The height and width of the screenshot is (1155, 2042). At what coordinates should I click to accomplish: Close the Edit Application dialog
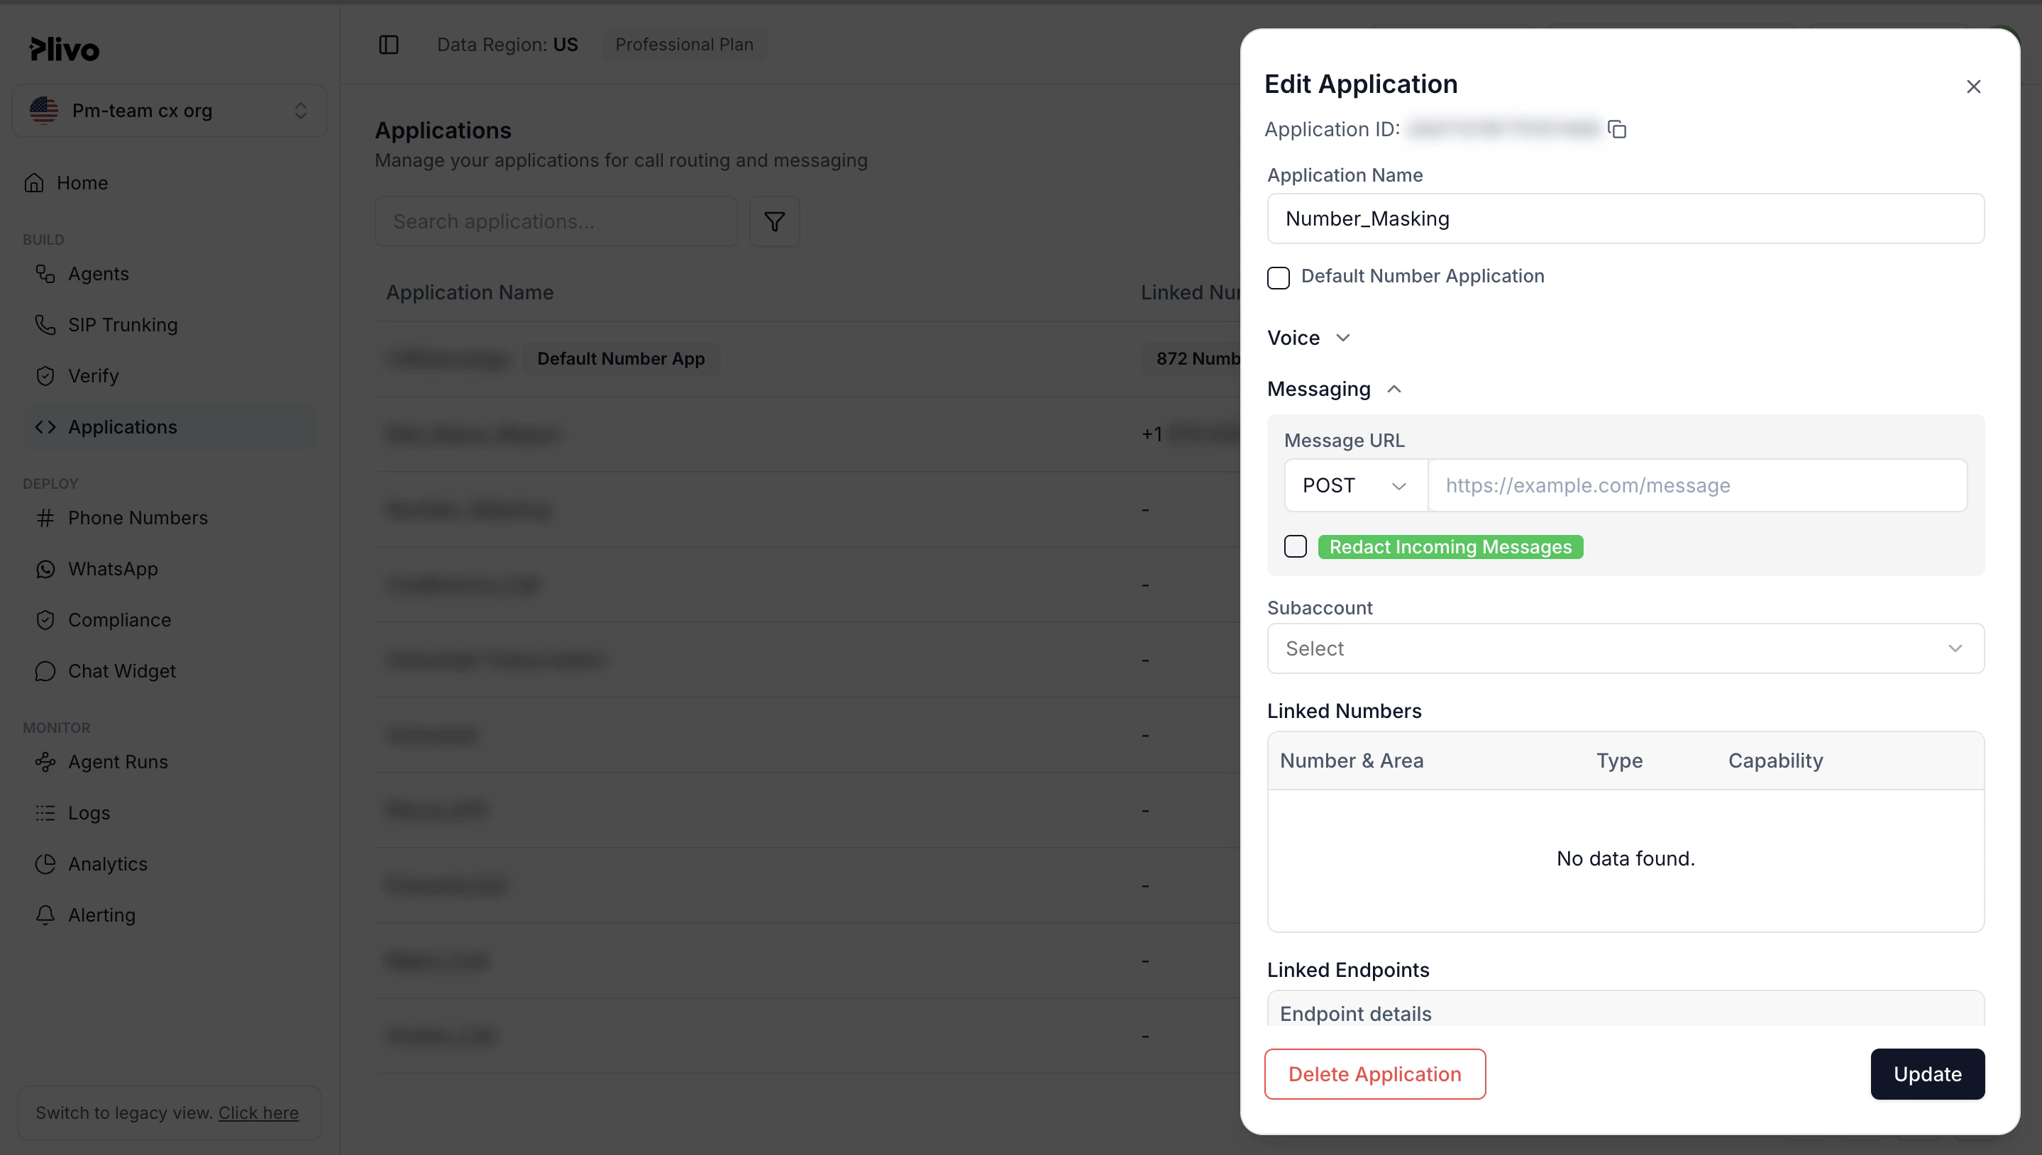1974,87
